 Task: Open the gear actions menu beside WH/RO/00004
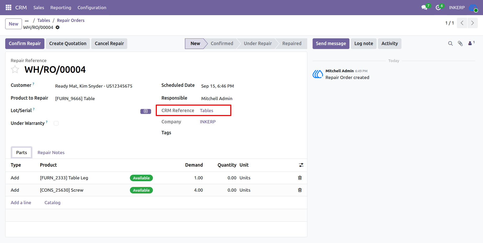(x=57, y=27)
